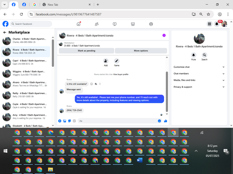Click the chat messages scrollbar
The height and width of the screenshot is (174, 233).
(167, 91)
